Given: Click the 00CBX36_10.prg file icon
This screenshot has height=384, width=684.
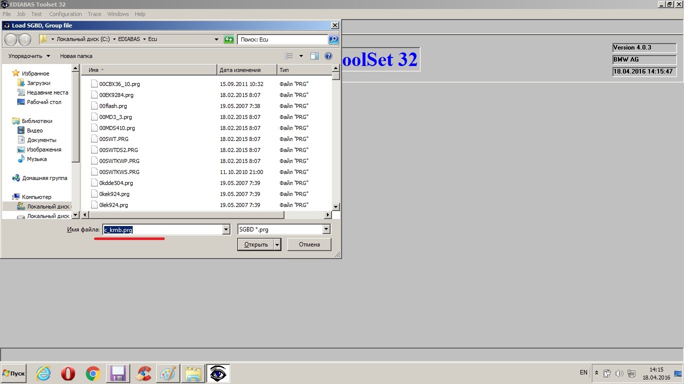Looking at the screenshot, I should tap(95, 84).
